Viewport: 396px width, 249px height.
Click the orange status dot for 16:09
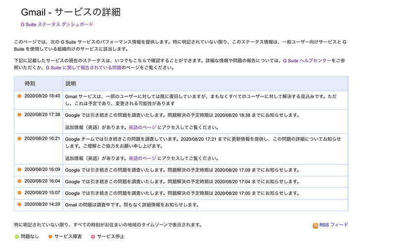click(19, 169)
